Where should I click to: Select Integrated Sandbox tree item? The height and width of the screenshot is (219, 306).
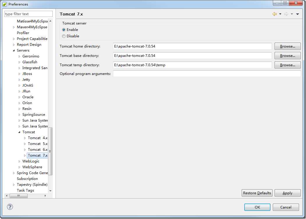coord(35,68)
